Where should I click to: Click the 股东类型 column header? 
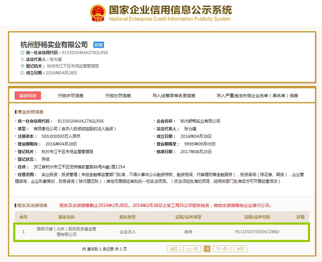tap(127, 217)
